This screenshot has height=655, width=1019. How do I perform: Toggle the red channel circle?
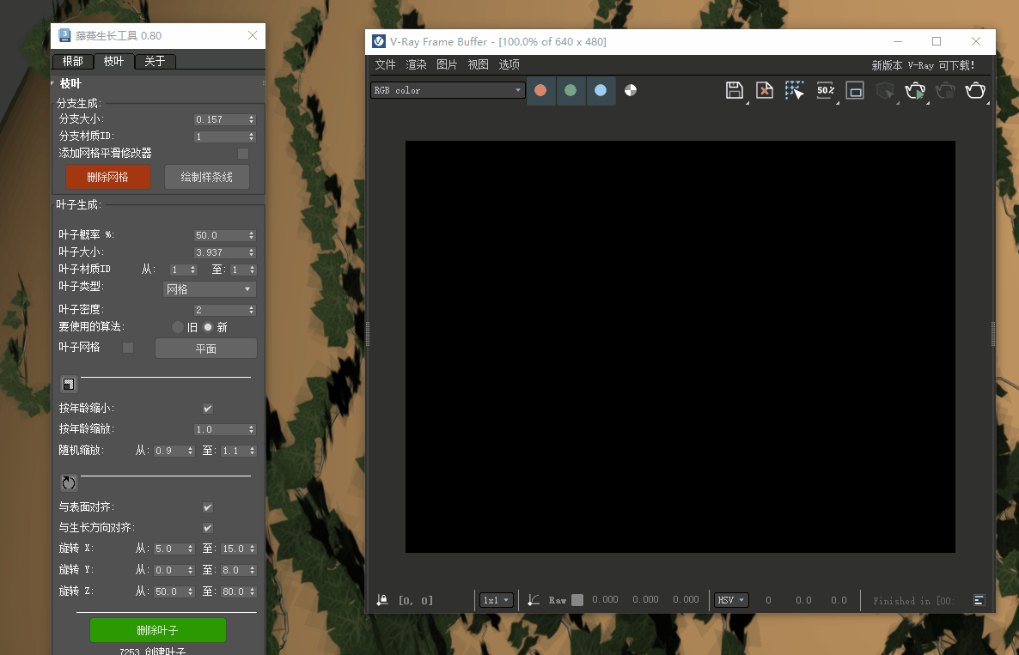[x=540, y=90]
